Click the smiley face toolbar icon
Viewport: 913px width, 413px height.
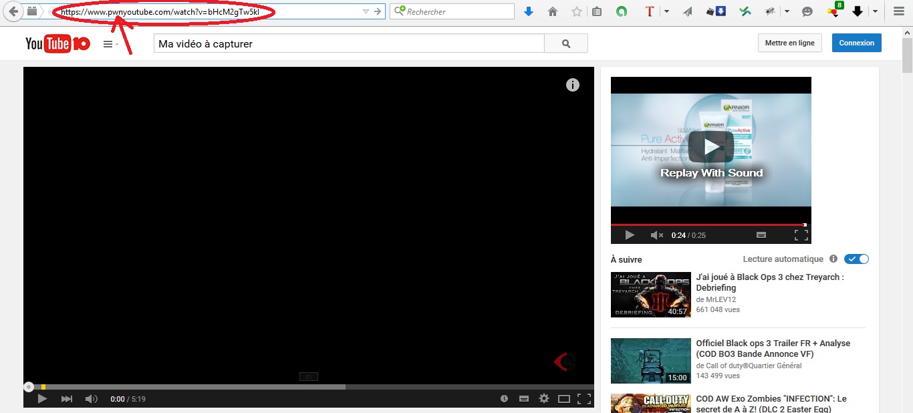pyautogui.click(x=807, y=11)
